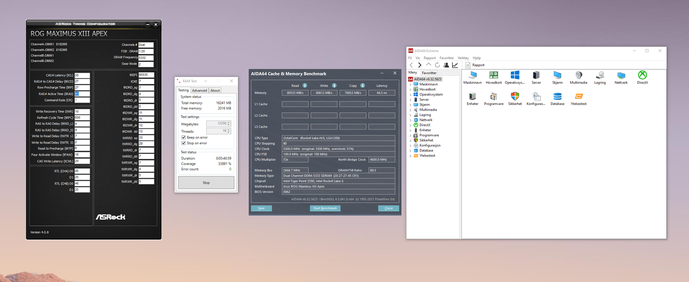
Task: Open the Fil menu in AIDA64
Action: [x=410, y=58]
